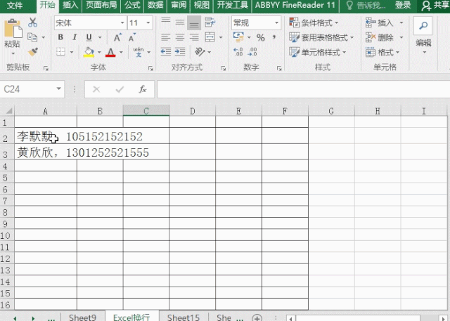Click the Copy icon
Viewport: 450px width, 321px height.
[32, 37]
